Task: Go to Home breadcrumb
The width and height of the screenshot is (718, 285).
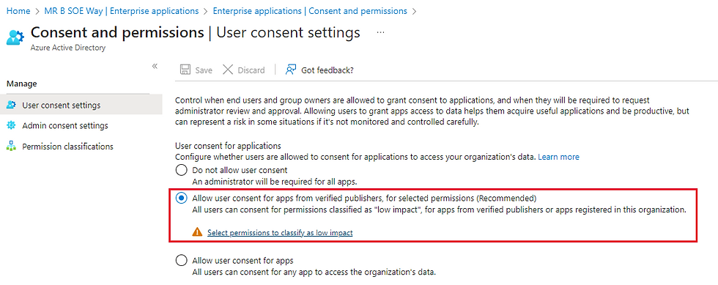Action: click(x=18, y=10)
